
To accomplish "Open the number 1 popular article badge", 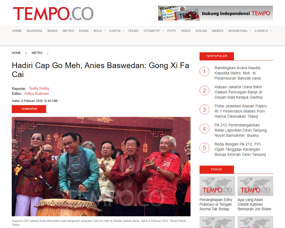I will (x=204, y=71).
